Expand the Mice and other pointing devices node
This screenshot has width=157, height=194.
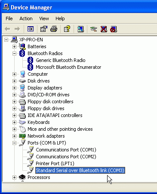[14, 129]
